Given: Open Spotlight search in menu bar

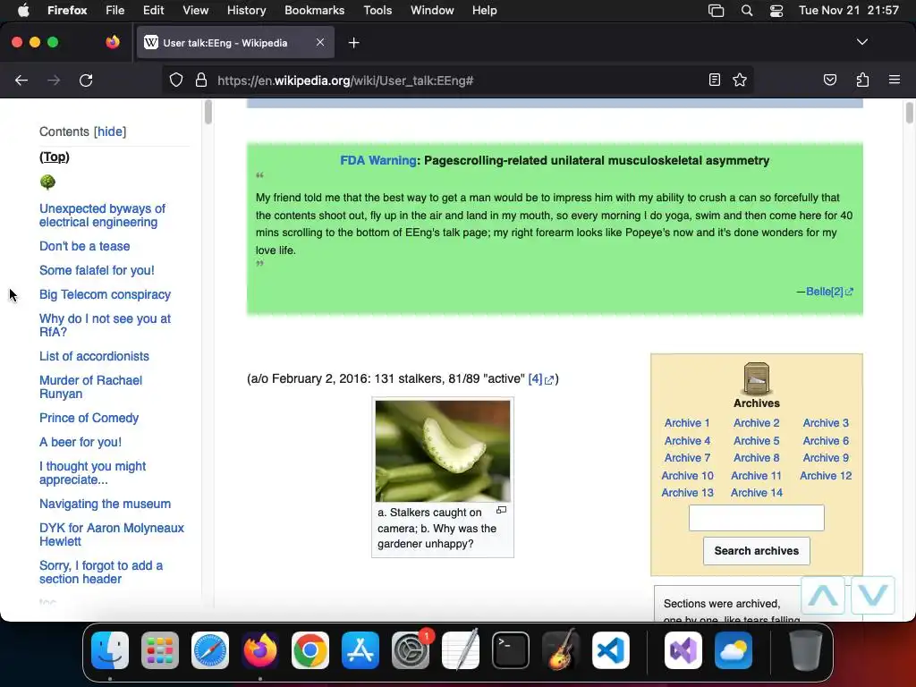Looking at the screenshot, I should [747, 11].
